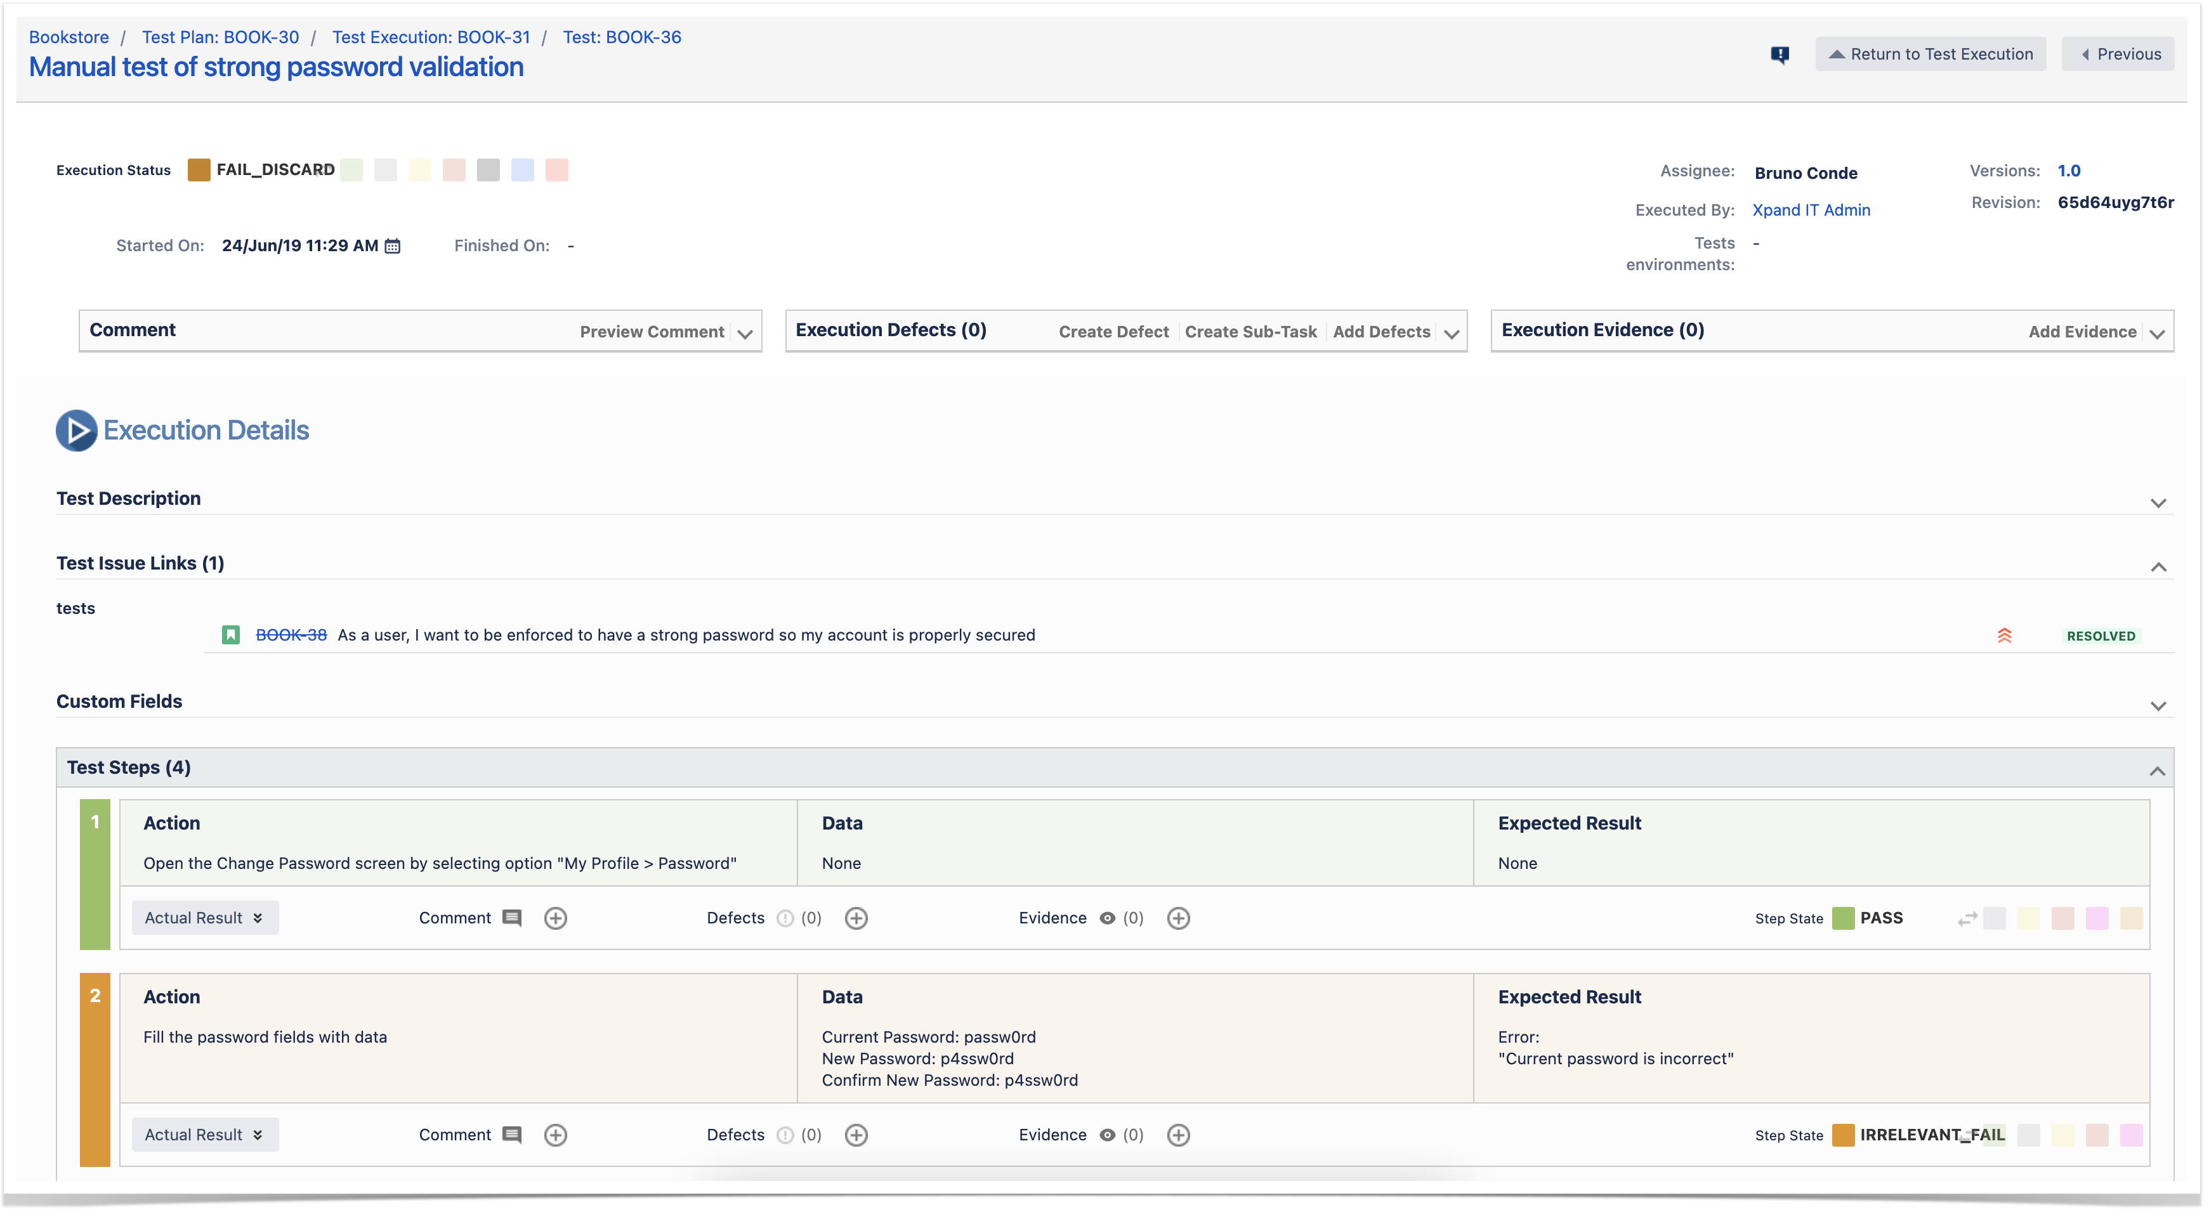Click the step 1 state swap arrows

(1967, 918)
